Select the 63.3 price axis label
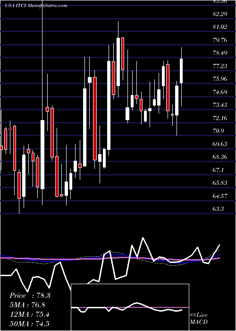This screenshot has height=331, width=236. pyautogui.click(x=219, y=209)
